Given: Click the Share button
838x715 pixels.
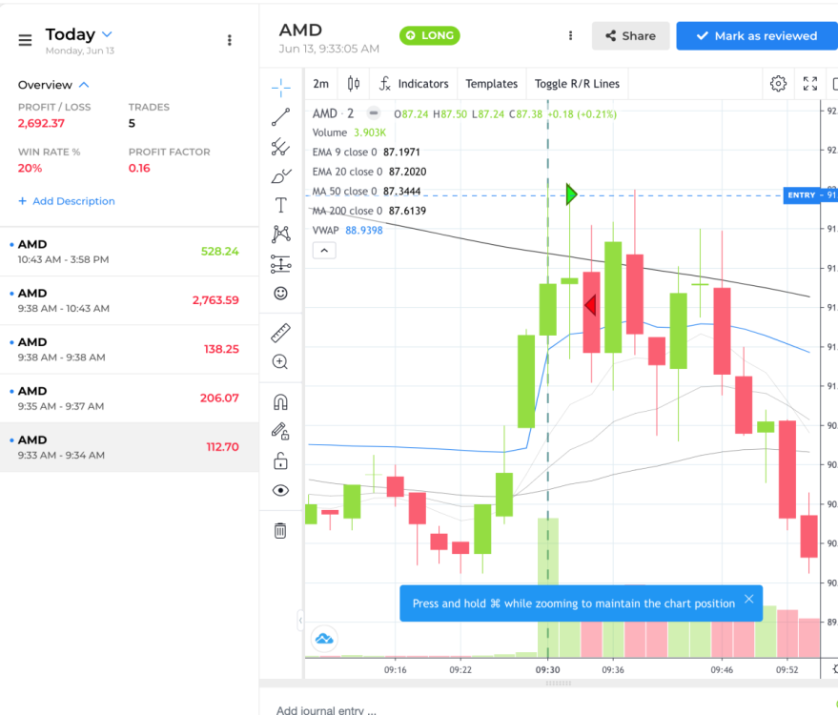Looking at the screenshot, I should pos(630,36).
